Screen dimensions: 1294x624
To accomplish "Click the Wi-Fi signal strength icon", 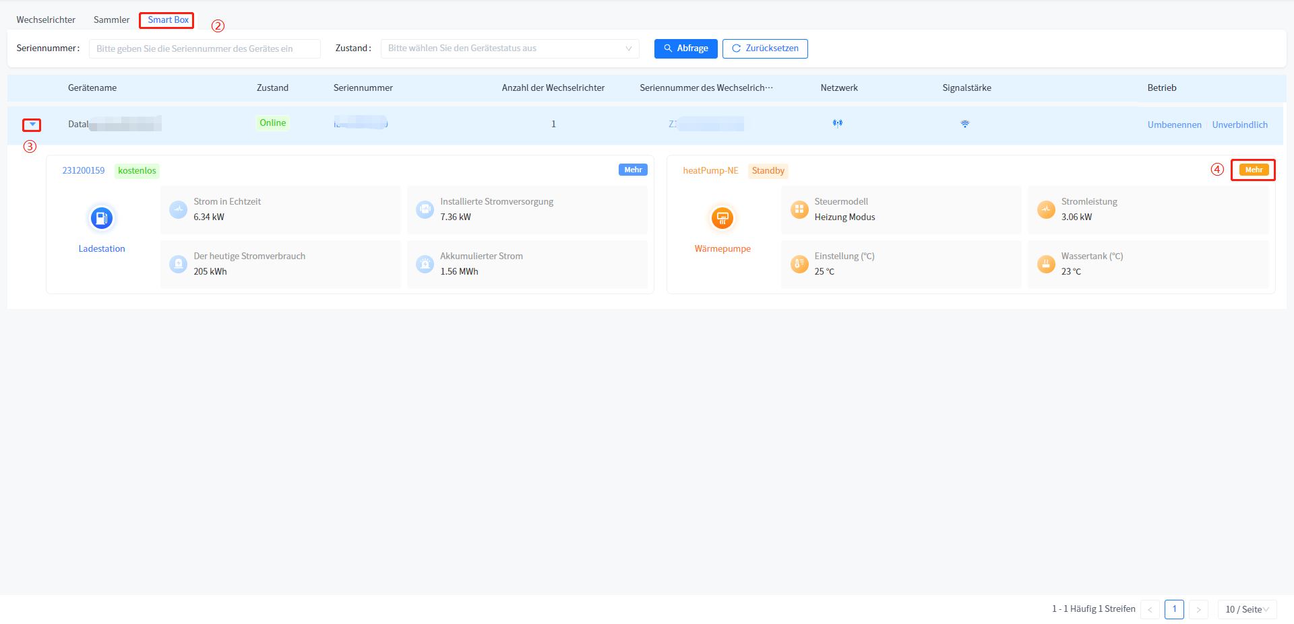I will pos(965,124).
